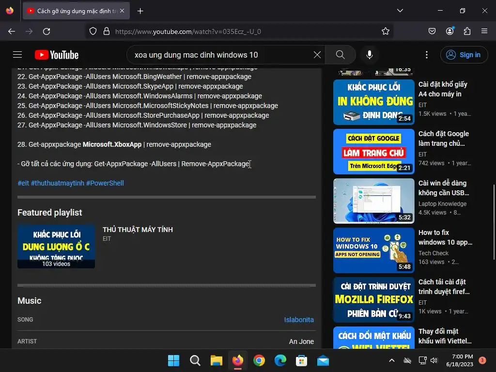
Task: Open the YouTube guide hamburger menu
Action: click(x=17, y=55)
